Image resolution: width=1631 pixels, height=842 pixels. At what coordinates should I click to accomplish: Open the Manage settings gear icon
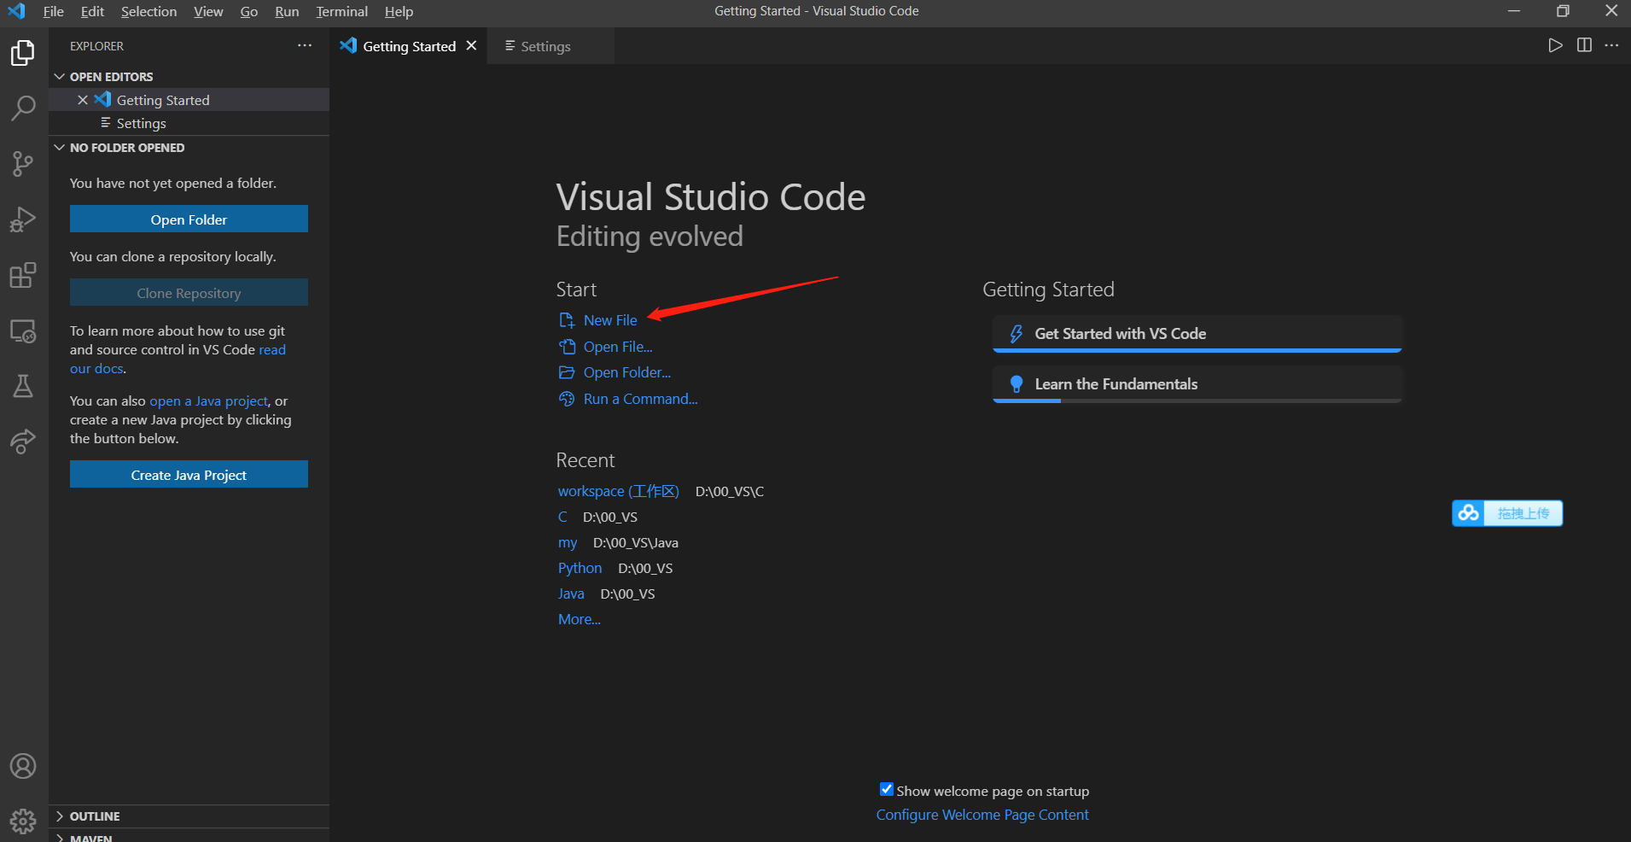tap(23, 821)
